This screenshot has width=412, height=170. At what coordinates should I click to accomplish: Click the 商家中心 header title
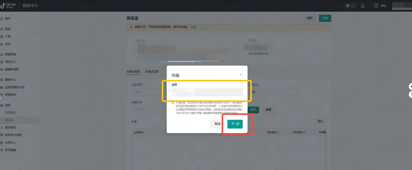click(30, 5)
